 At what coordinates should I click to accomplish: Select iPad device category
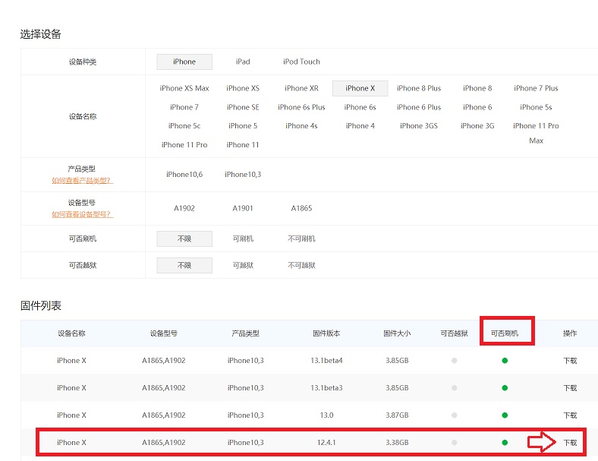243,62
